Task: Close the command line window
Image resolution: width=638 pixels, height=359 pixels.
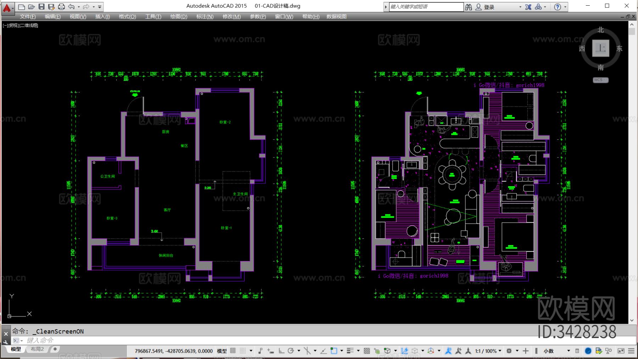Action: 6,334
